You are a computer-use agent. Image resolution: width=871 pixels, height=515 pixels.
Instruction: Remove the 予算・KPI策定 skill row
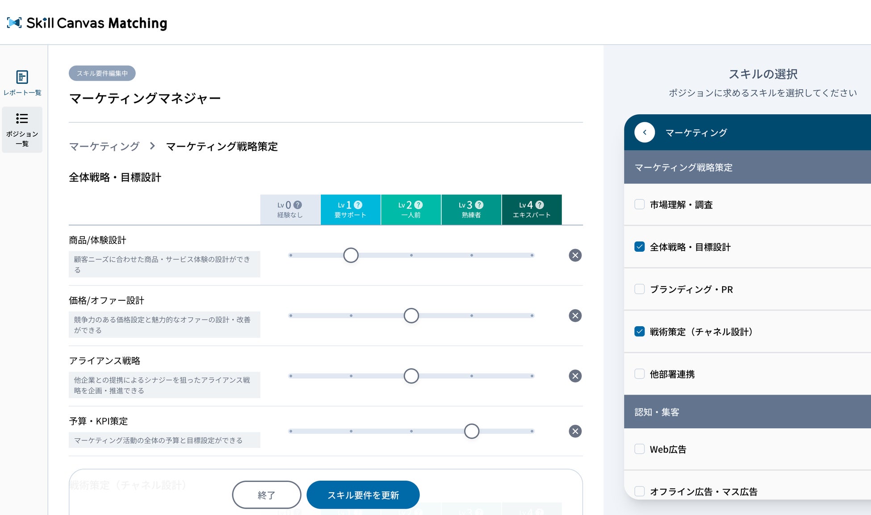point(575,431)
